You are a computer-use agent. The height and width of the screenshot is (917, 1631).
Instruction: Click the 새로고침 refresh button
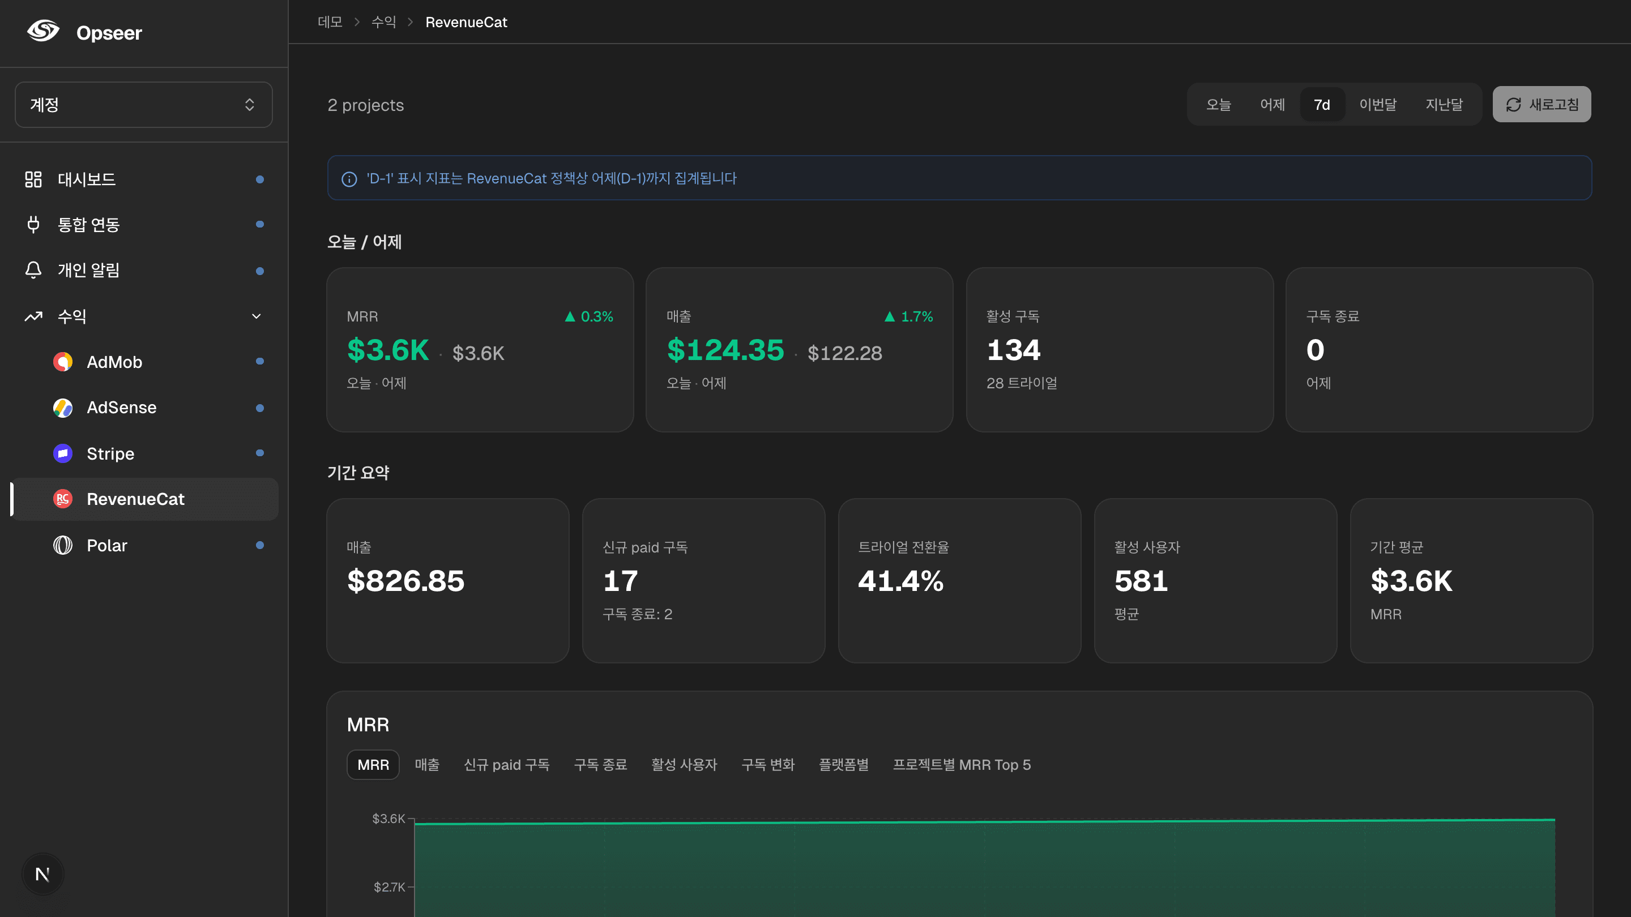tap(1542, 104)
